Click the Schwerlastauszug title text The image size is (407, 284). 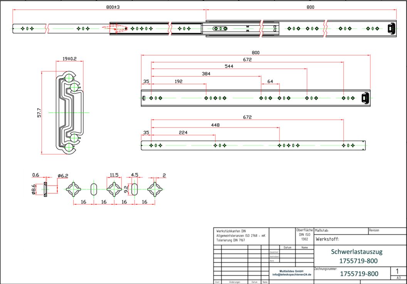coord(357,252)
